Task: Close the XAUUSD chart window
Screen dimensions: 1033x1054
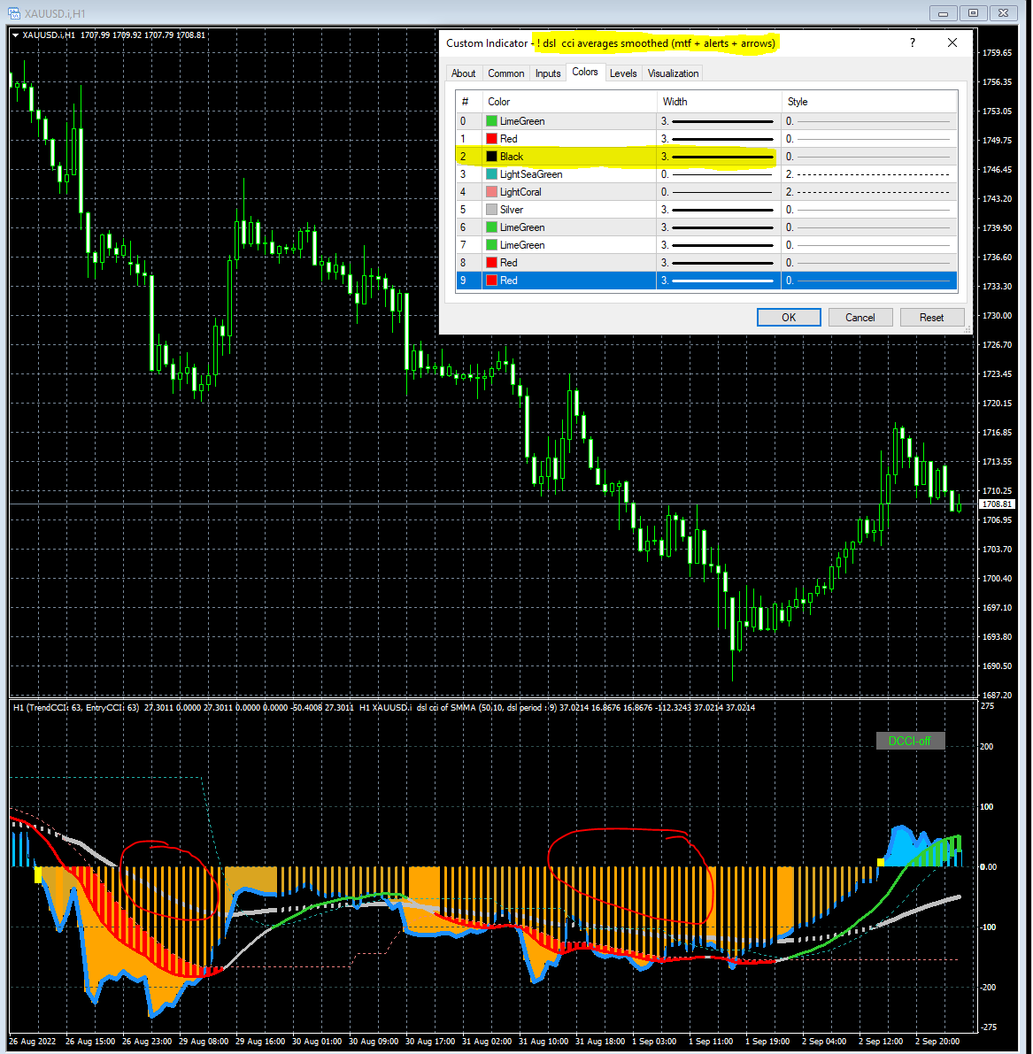Action: click(1004, 12)
